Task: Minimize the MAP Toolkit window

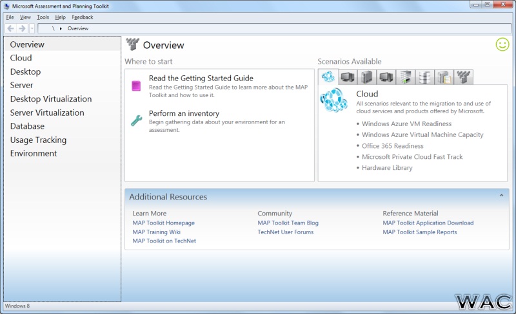Action: [476, 5]
